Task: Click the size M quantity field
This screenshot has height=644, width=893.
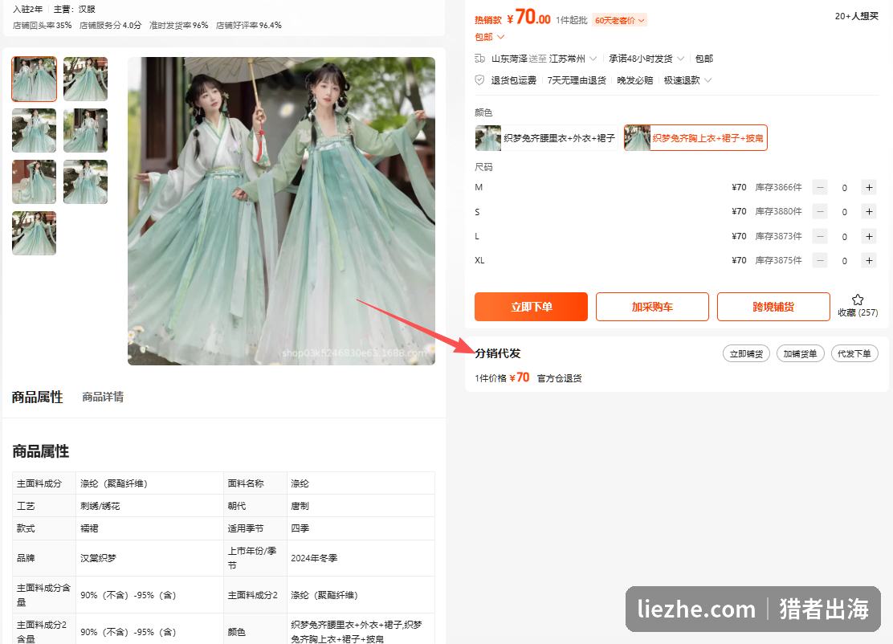Action: pyautogui.click(x=845, y=187)
